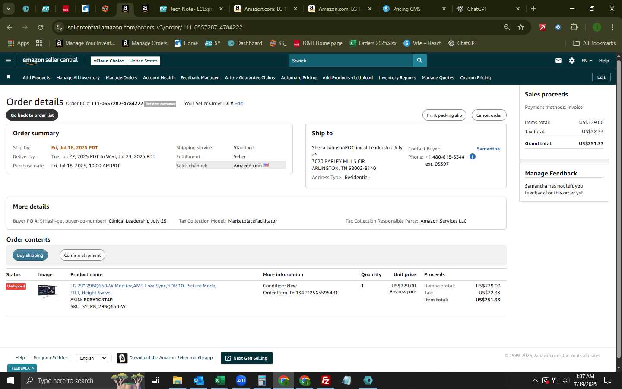Bookmark this page with the star icon

point(521,27)
